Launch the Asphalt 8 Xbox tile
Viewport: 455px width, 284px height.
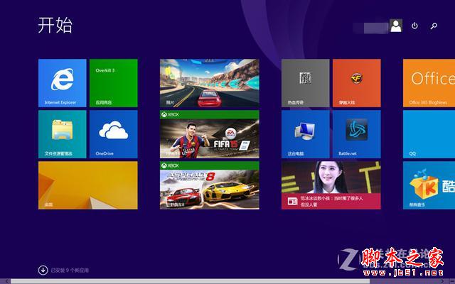click(x=210, y=185)
